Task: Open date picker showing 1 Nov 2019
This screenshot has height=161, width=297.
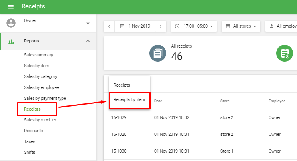Action: 135,26
